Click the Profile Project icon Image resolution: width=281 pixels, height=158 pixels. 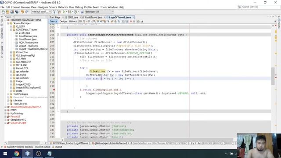pyautogui.click(x=76, y=12)
